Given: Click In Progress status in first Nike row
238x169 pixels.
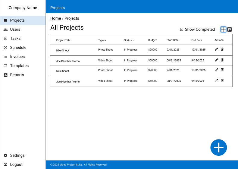Looking at the screenshot, I should pos(131,50).
